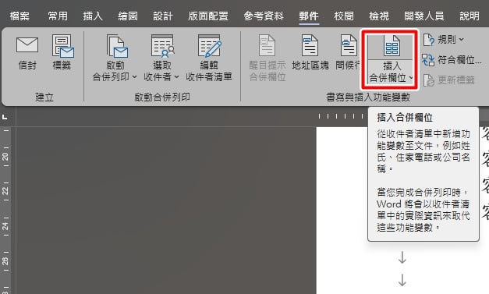Switch to the 常用 tab
Image resolution: width=489 pixels, height=294 pixels.
[58, 16]
